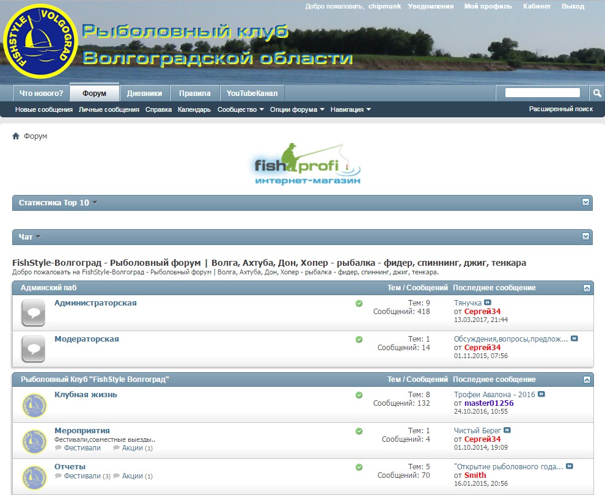Click the home icon in breadcrumb

16,136
